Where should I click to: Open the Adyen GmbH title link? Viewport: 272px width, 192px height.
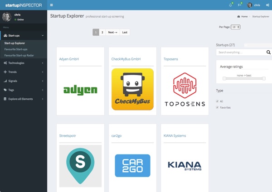click(69, 59)
